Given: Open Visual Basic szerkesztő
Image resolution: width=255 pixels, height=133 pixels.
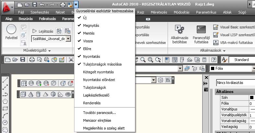Looking at the screenshot, I should 234,27.
